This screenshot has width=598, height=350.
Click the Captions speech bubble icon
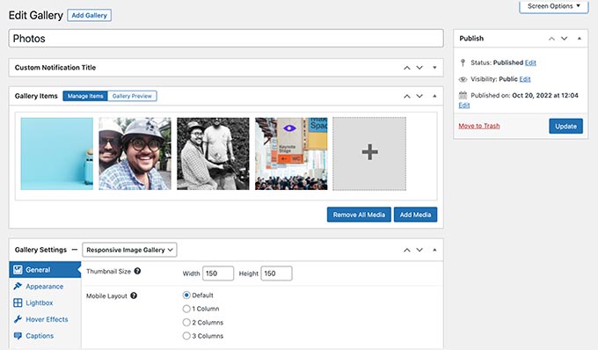(x=18, y=336)
